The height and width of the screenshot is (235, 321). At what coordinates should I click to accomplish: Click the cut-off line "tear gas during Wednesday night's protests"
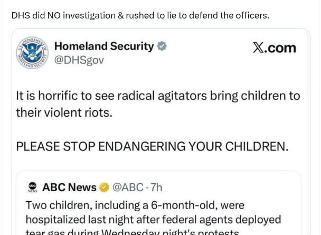click(132, 232)
